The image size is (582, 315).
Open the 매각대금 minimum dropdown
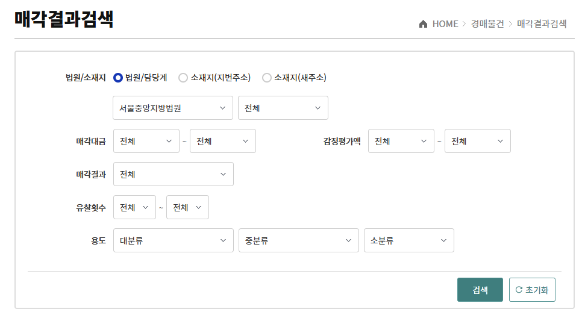point(146,141)
